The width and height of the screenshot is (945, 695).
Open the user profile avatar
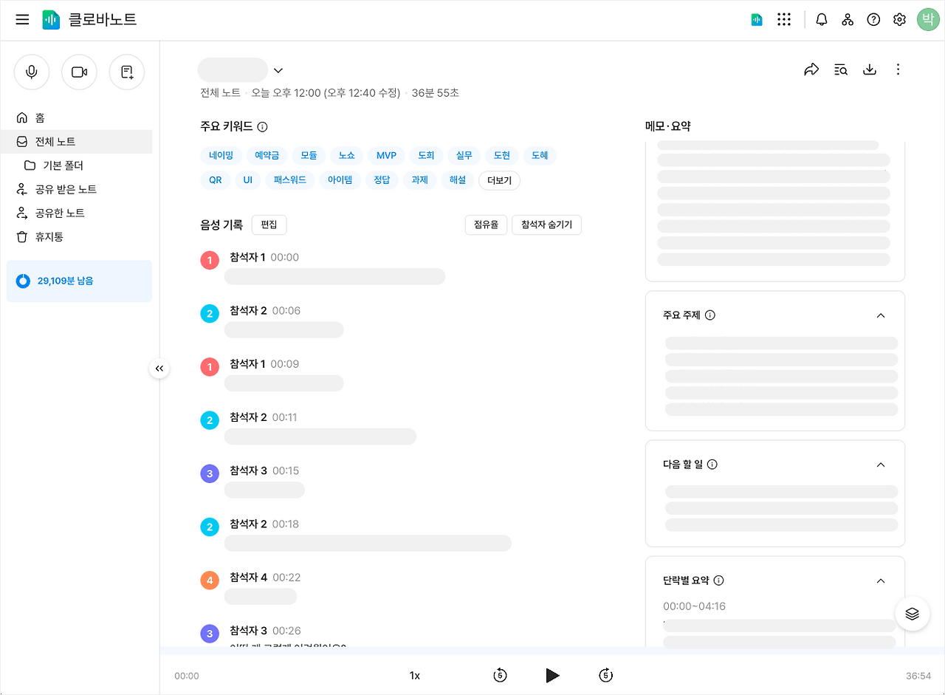coord(927,20)
